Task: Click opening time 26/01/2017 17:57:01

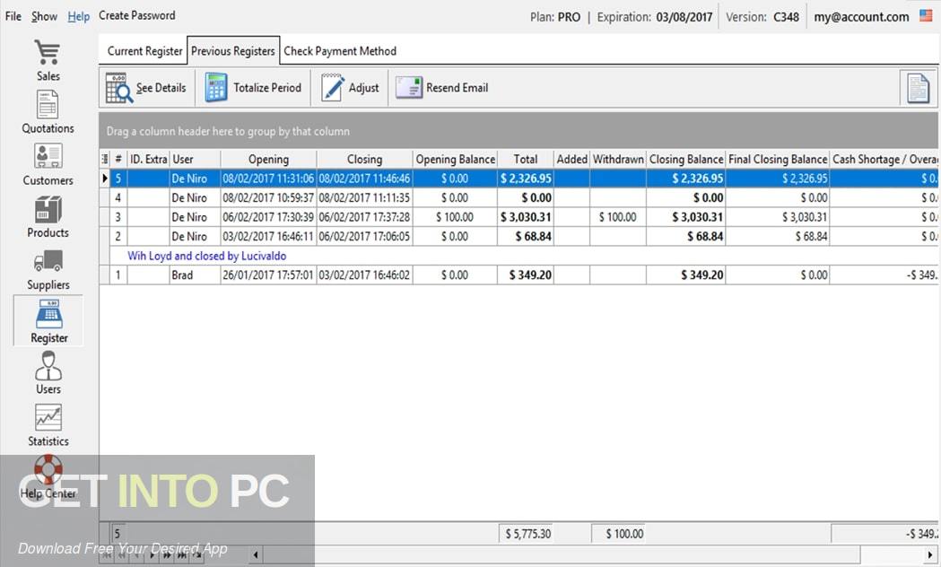Action: pos(268,275)
